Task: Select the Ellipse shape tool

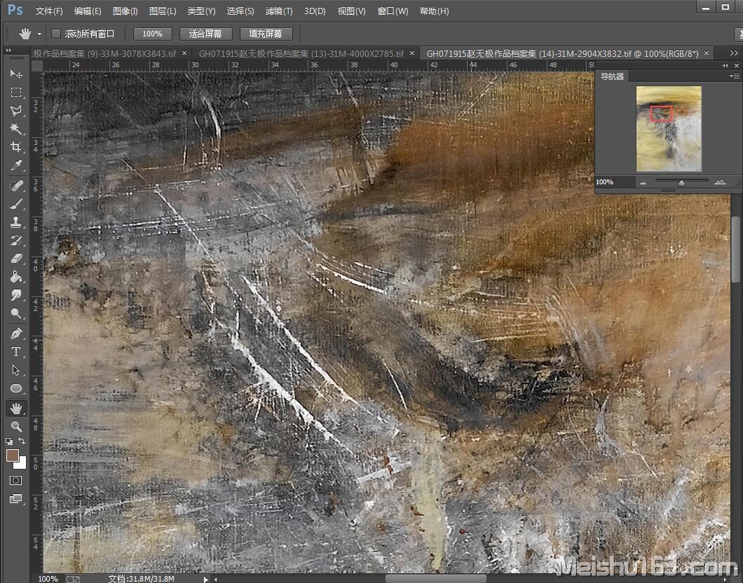Action: pyautogui.click(x=16, y=388)
